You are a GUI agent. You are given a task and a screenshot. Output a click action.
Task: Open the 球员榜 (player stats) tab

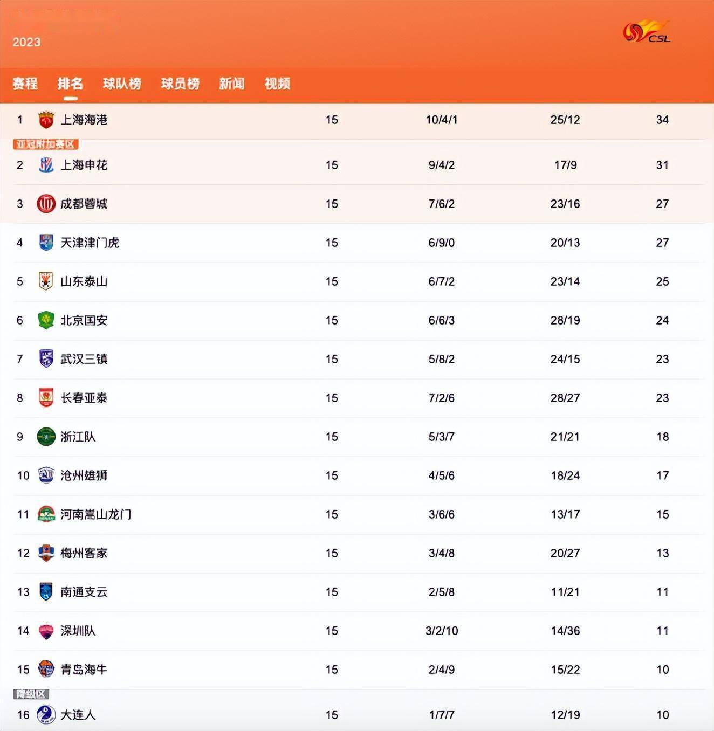click(180, 84)
